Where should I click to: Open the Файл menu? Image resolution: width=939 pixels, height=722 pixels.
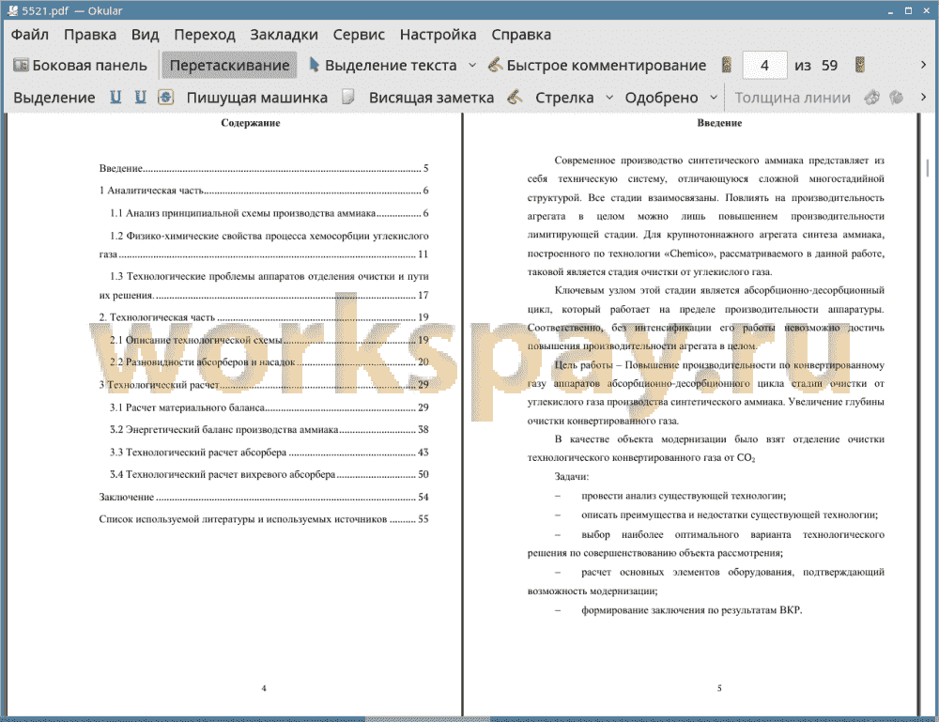(30, 35)
